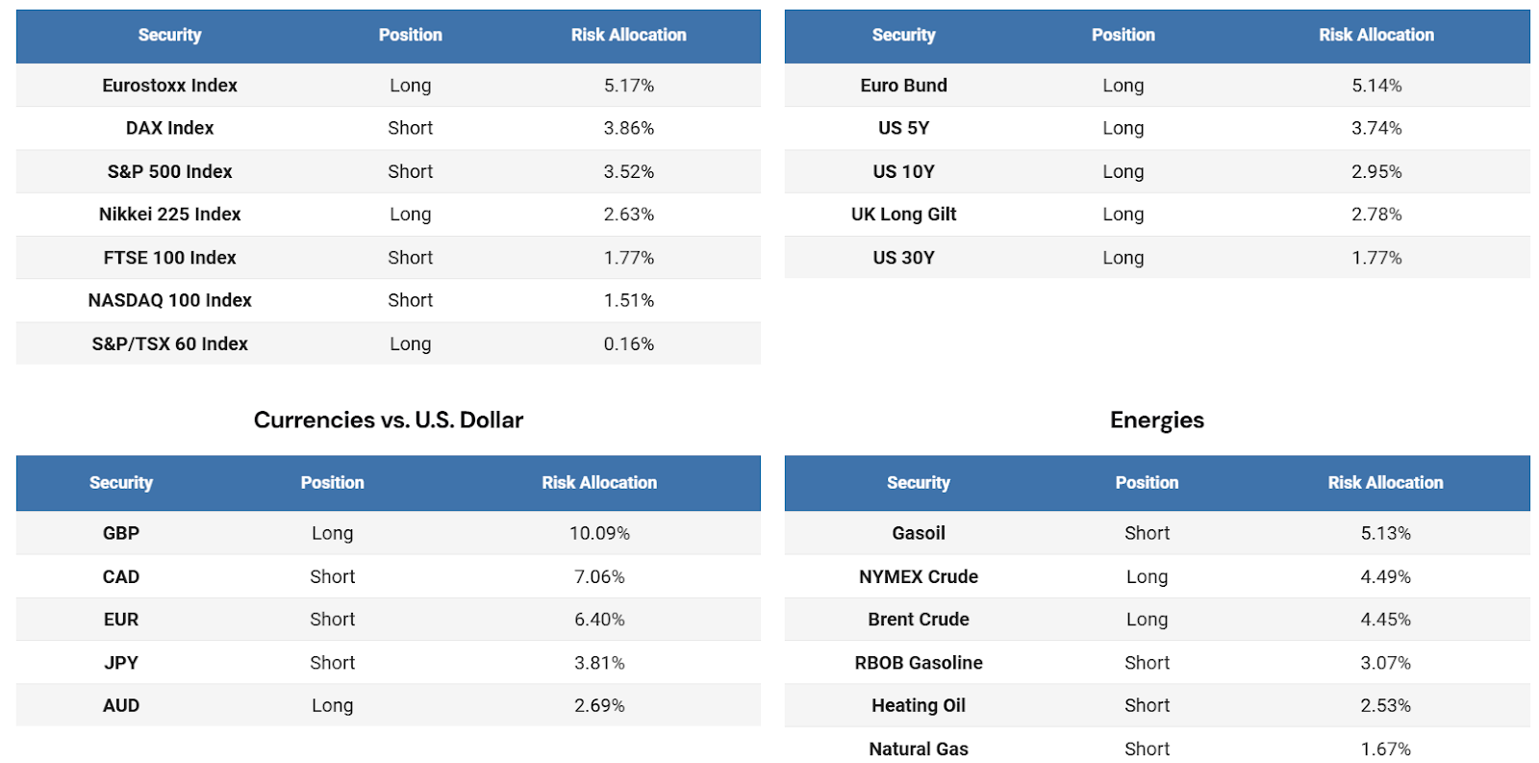The width and height of the screenshot is (1539, 763).
Task: Click the US 30Y row label
Action: pos(903,258)
